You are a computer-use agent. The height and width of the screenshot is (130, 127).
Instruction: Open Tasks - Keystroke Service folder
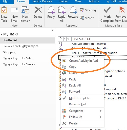click(x=19, y=64)
